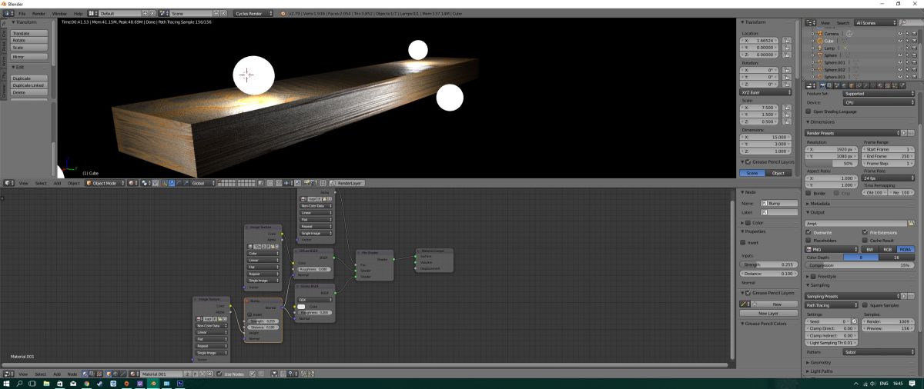Click the Windows taskbar search icon
This screenshot has width=924, height=389.
pyautogui.click(x=19, y=383)
